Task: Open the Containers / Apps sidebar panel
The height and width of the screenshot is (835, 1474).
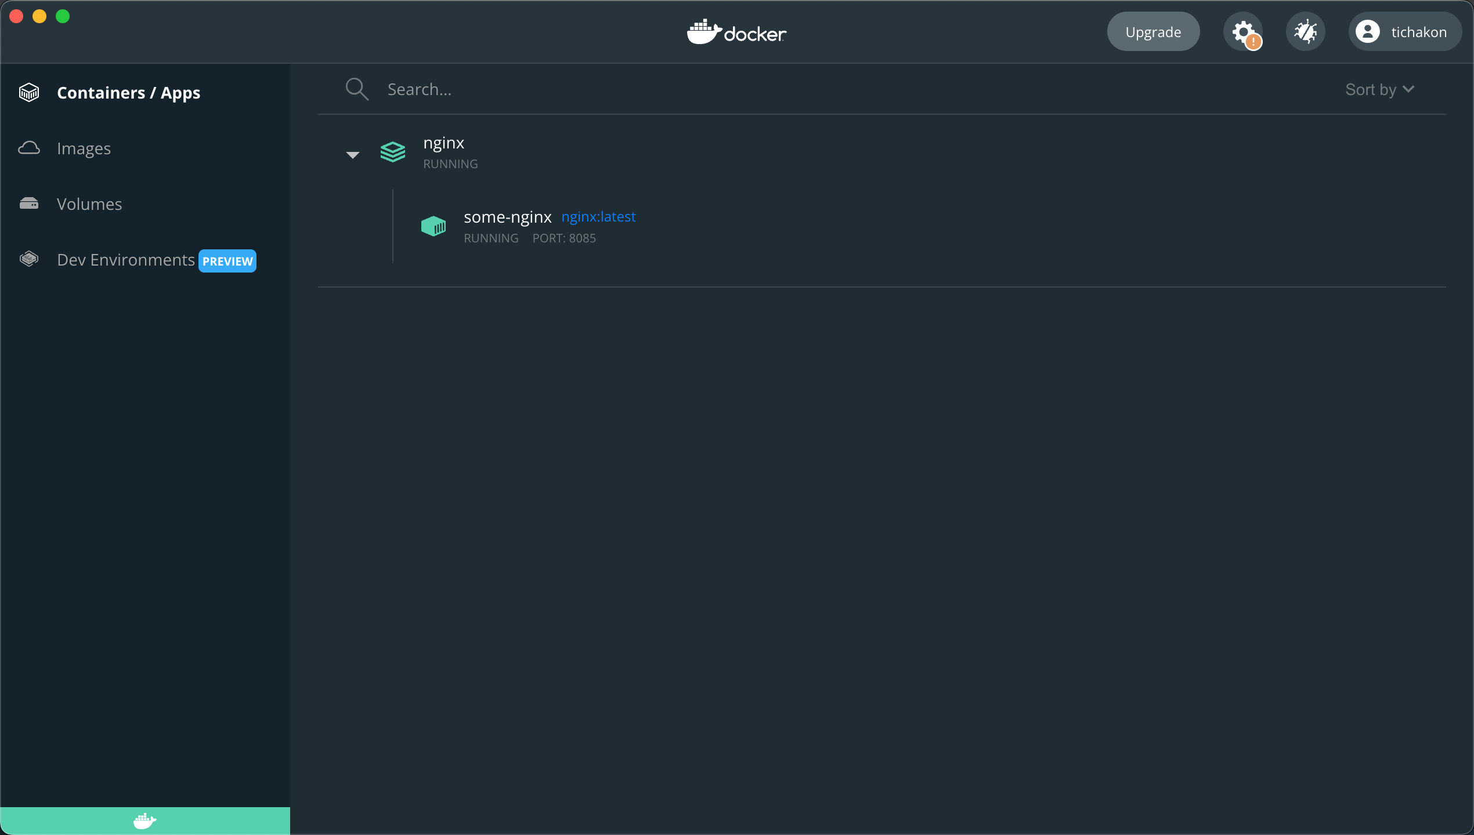Action: pyautogui.click(x=129, y=92)
